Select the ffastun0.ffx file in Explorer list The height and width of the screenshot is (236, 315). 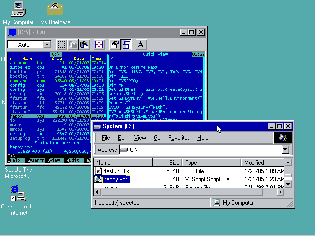coord(116,171)
